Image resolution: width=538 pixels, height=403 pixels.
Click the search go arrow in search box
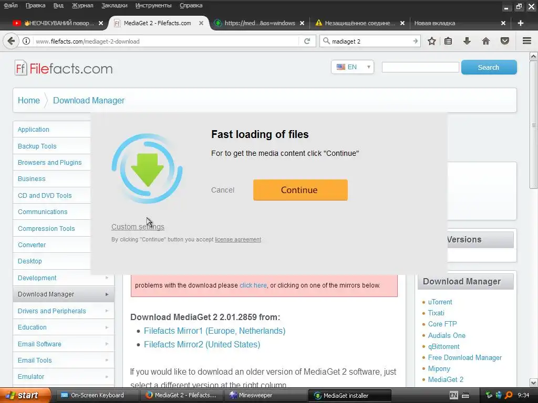(415, 41)
